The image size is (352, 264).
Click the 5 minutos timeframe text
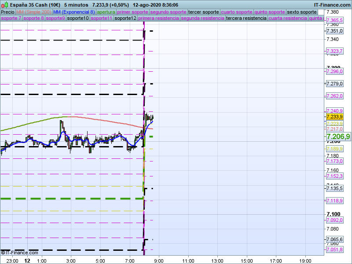(76, 5)
